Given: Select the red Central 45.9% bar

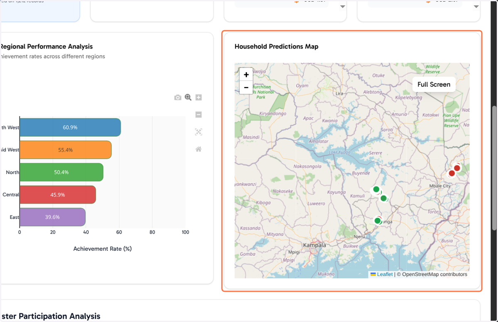Looking at the screenshot, I should (x=58, y=194).
